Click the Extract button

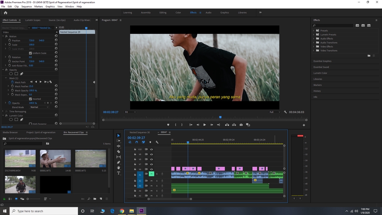[x=234, y=125]
